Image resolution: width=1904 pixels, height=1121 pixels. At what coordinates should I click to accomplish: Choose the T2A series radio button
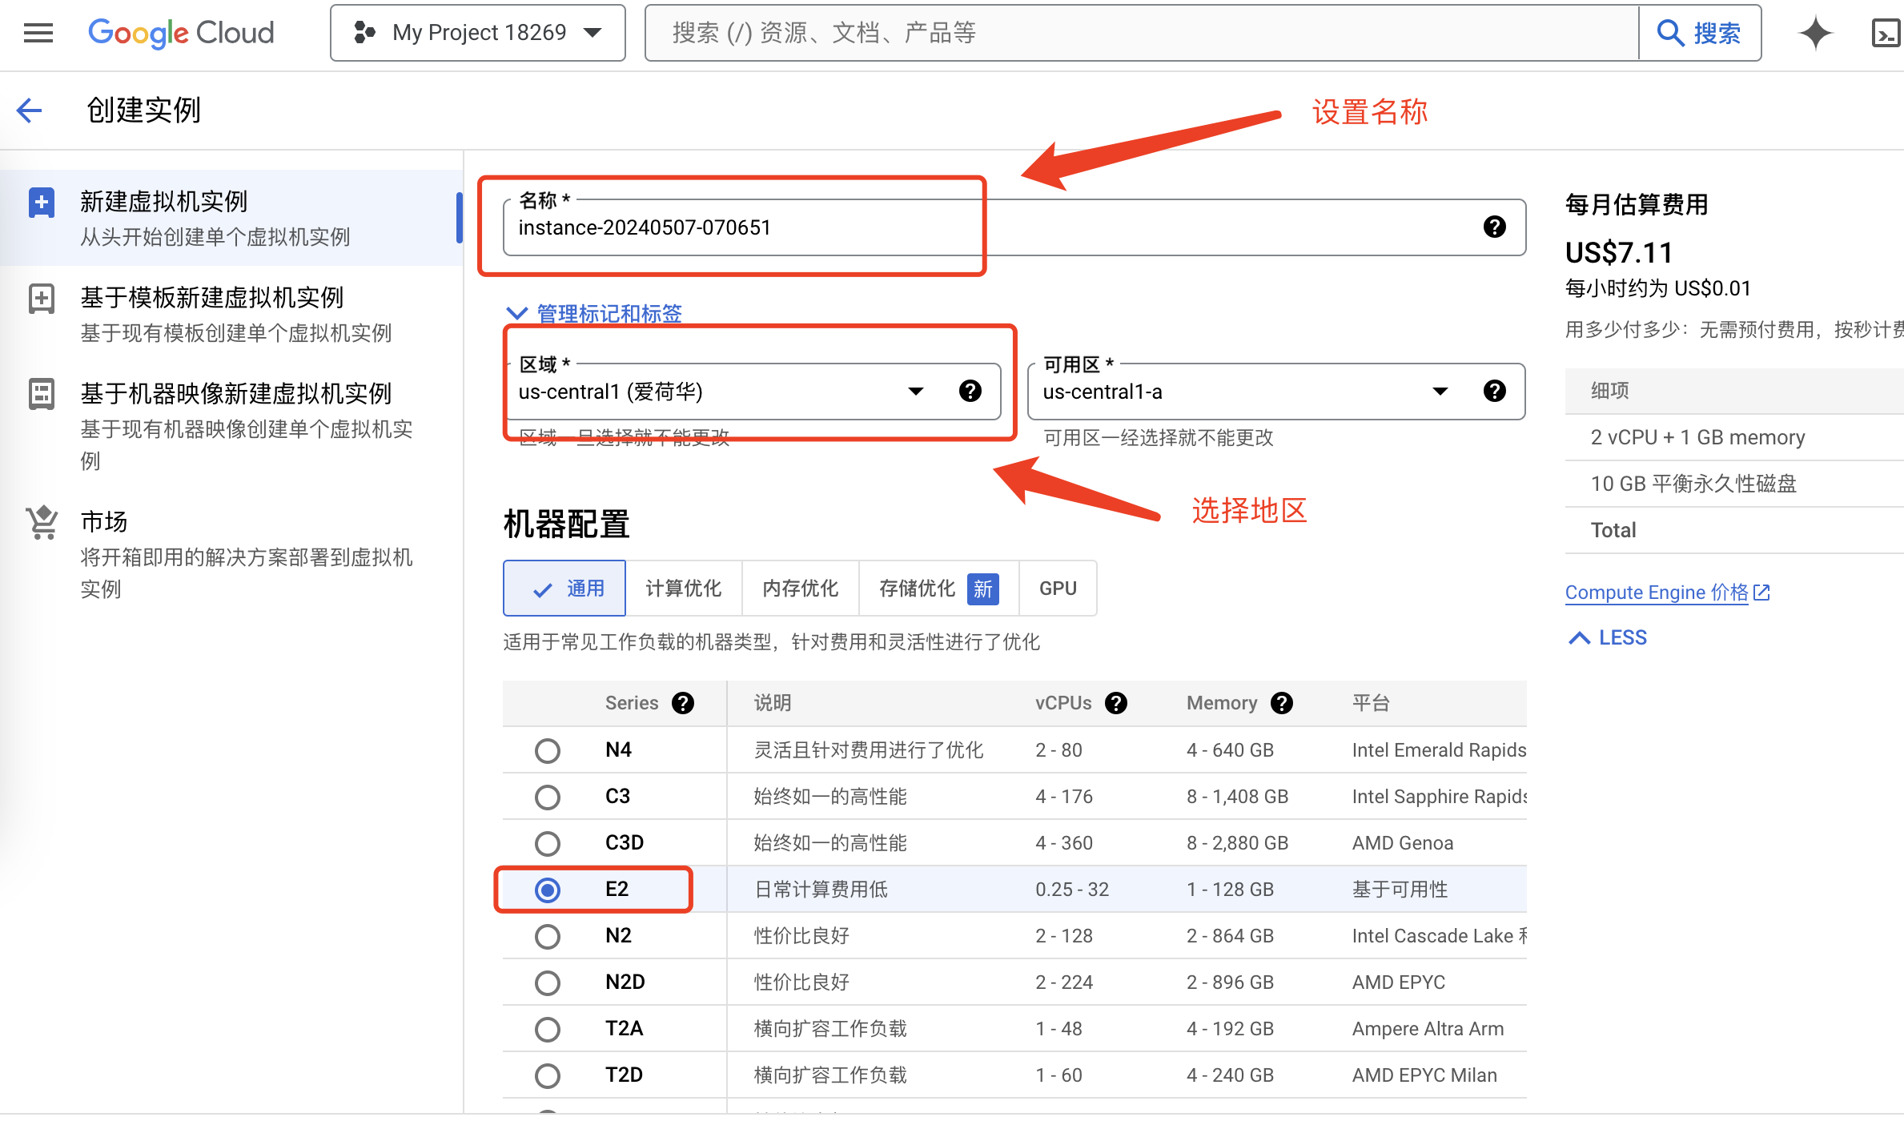548,1029
